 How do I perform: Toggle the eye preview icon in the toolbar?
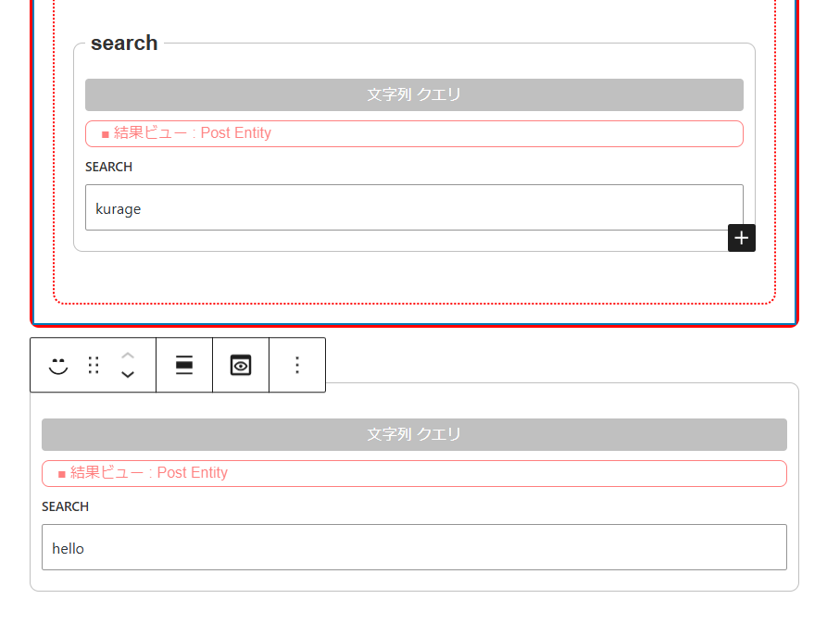pos(241,365)
